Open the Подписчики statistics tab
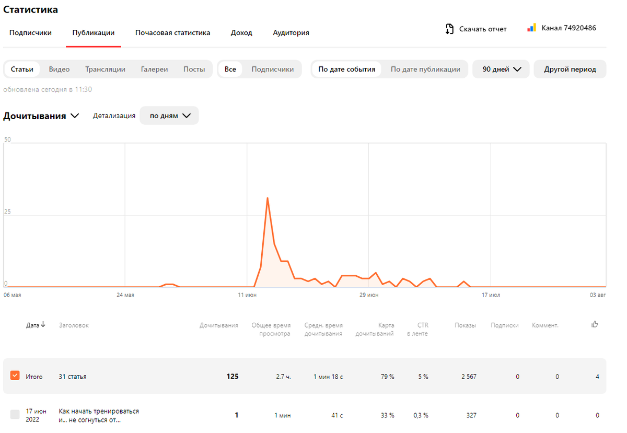Screen dimensions: 627x433 pos(30,32)
